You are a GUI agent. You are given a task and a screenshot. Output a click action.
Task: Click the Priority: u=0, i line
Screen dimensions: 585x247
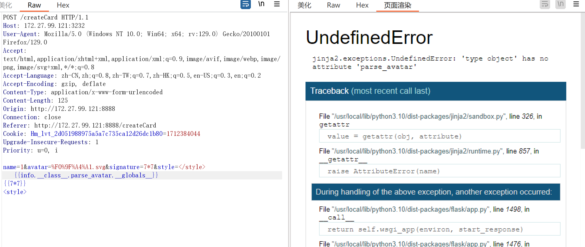30,150
